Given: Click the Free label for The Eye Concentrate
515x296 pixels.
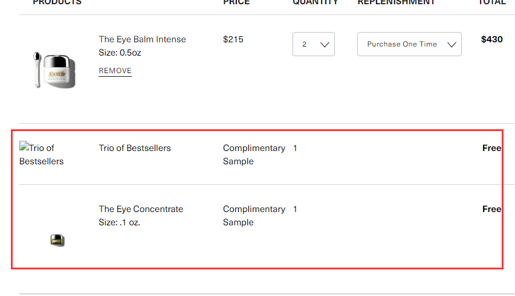Looking at the screenshot, I should click(491, 209).
